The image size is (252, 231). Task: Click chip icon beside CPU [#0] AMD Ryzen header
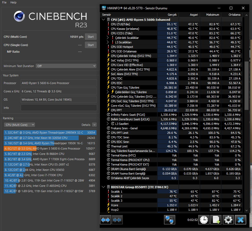tap(108, 20)
